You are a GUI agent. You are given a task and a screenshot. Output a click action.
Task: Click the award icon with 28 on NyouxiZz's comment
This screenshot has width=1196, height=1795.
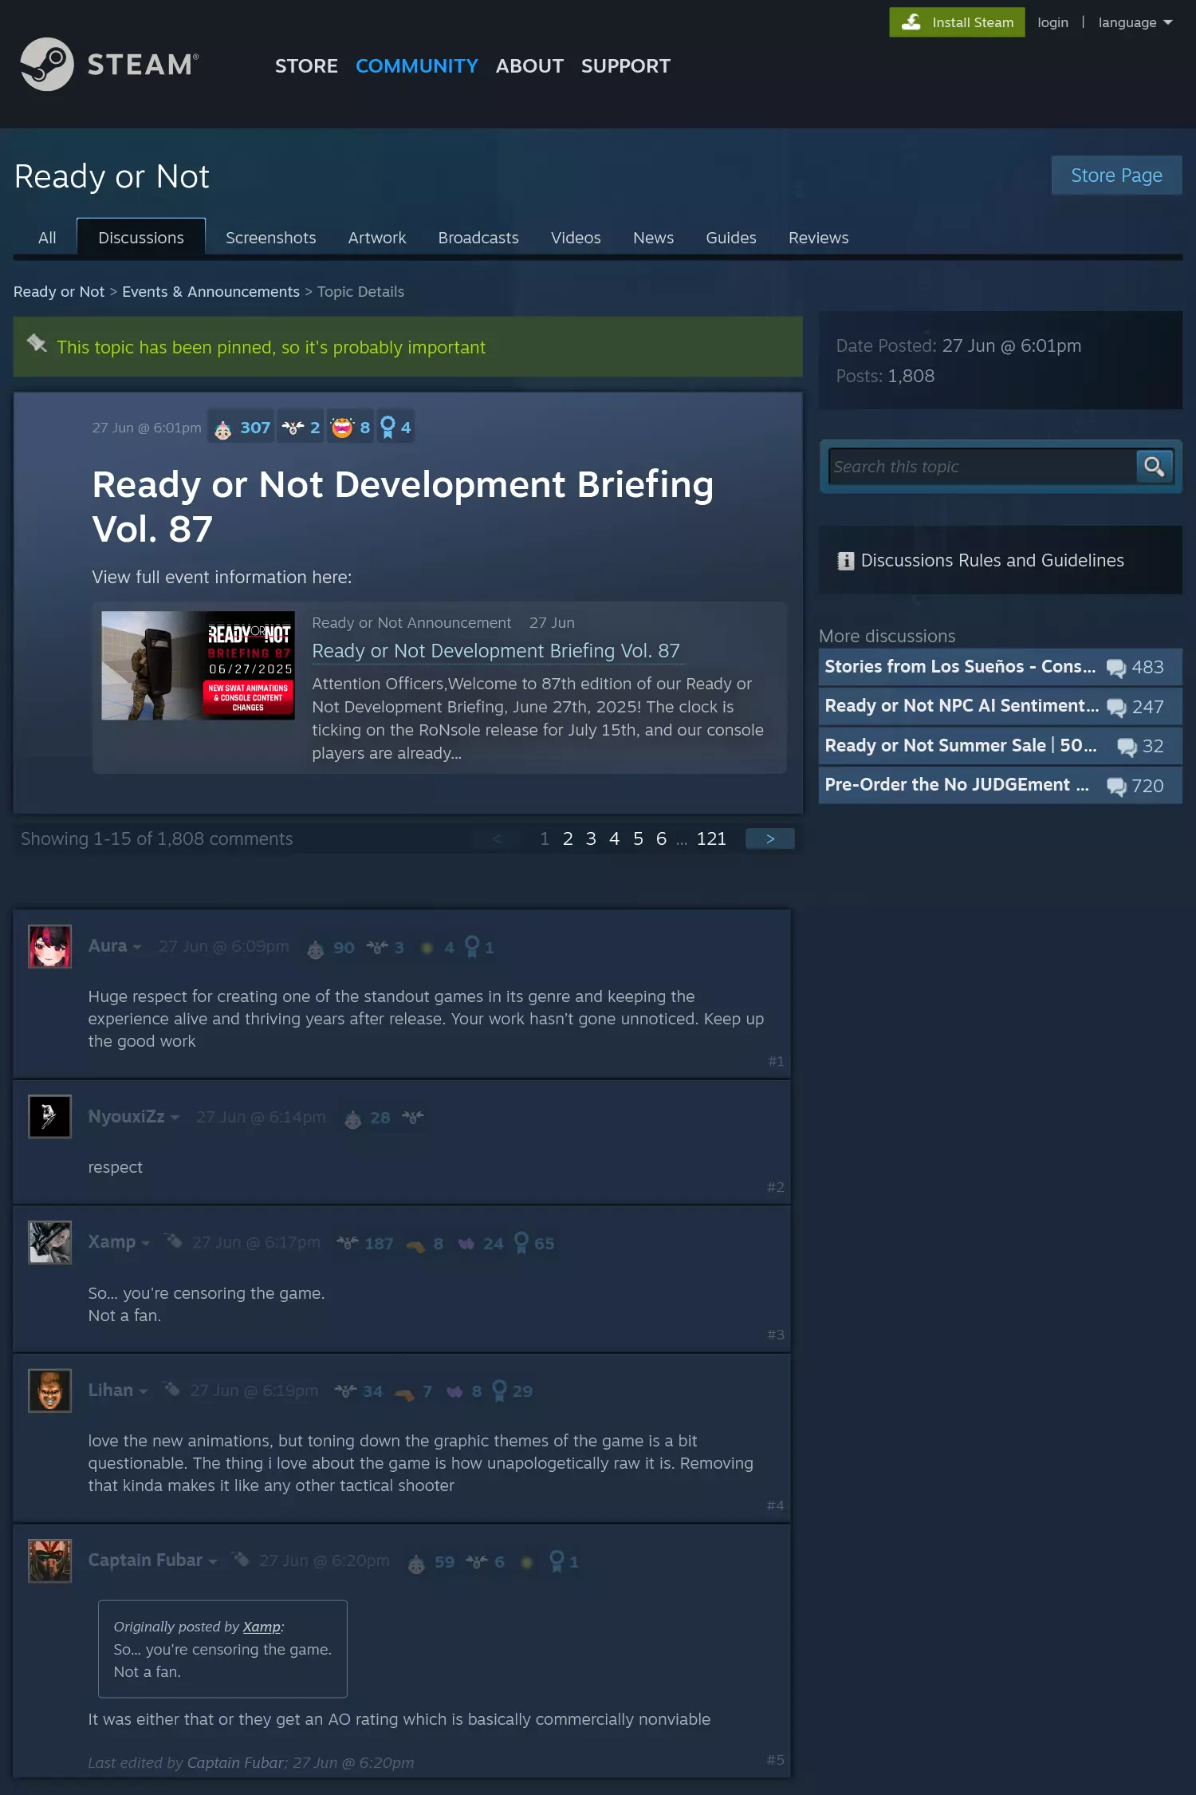(x=353, y=1118)
